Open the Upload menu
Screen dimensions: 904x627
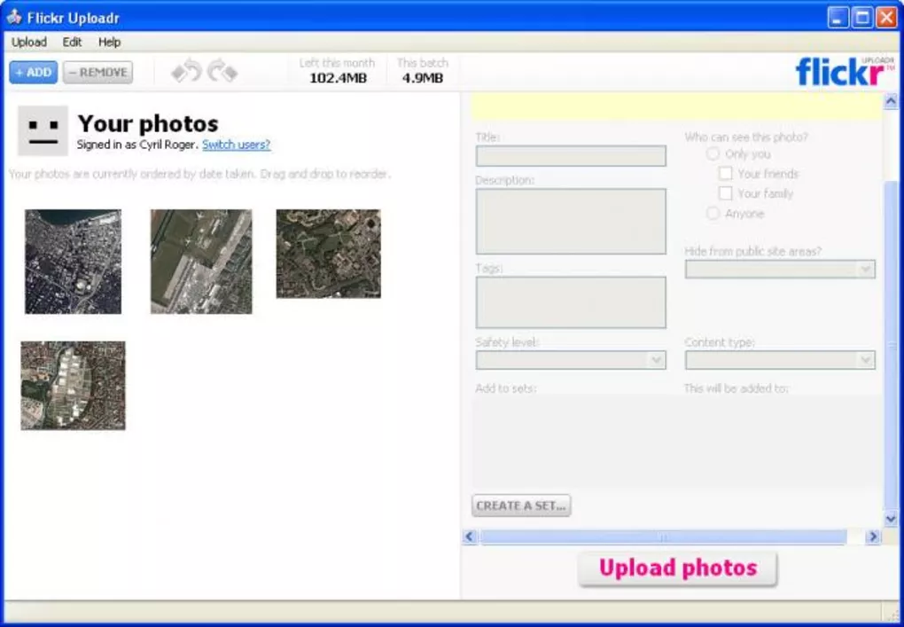(x=29, y=42)
